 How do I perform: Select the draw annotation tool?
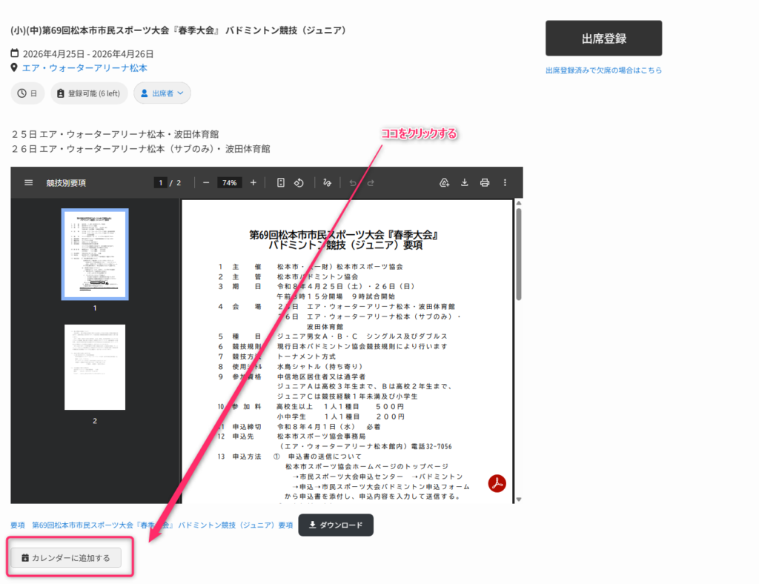(x=327, y=182)
